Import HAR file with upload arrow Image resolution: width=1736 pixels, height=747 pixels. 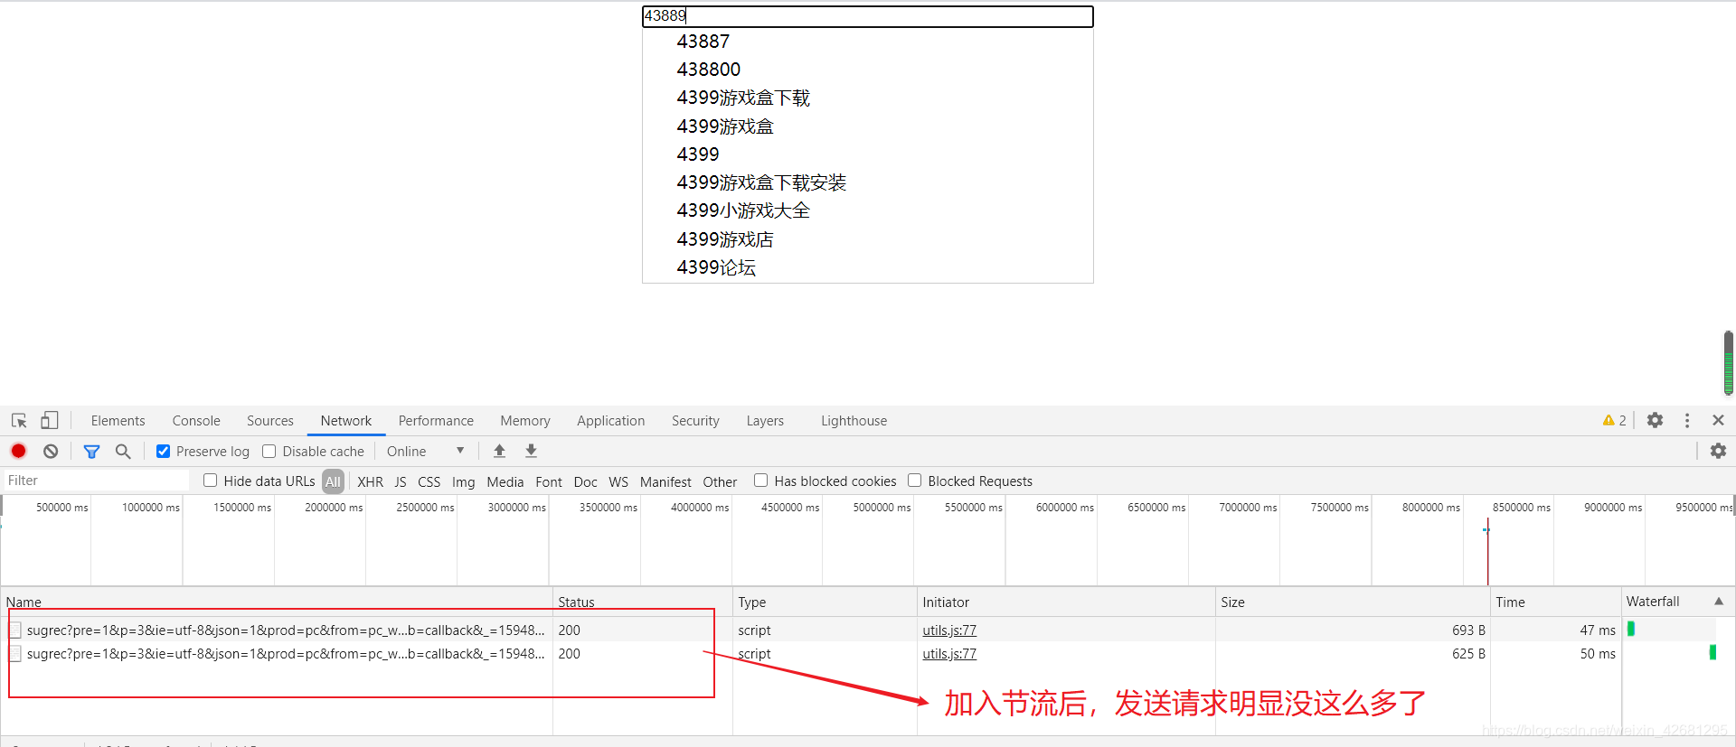tap(499, 451)
